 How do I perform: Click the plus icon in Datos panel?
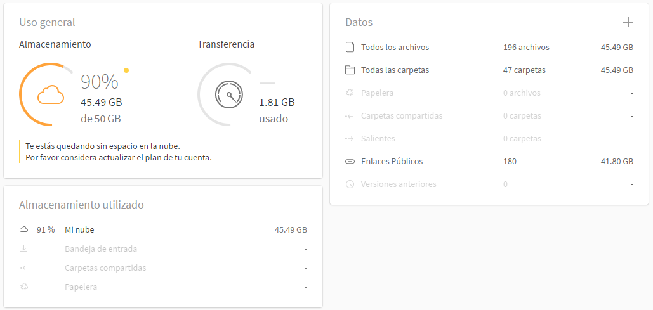coord(628,22)
